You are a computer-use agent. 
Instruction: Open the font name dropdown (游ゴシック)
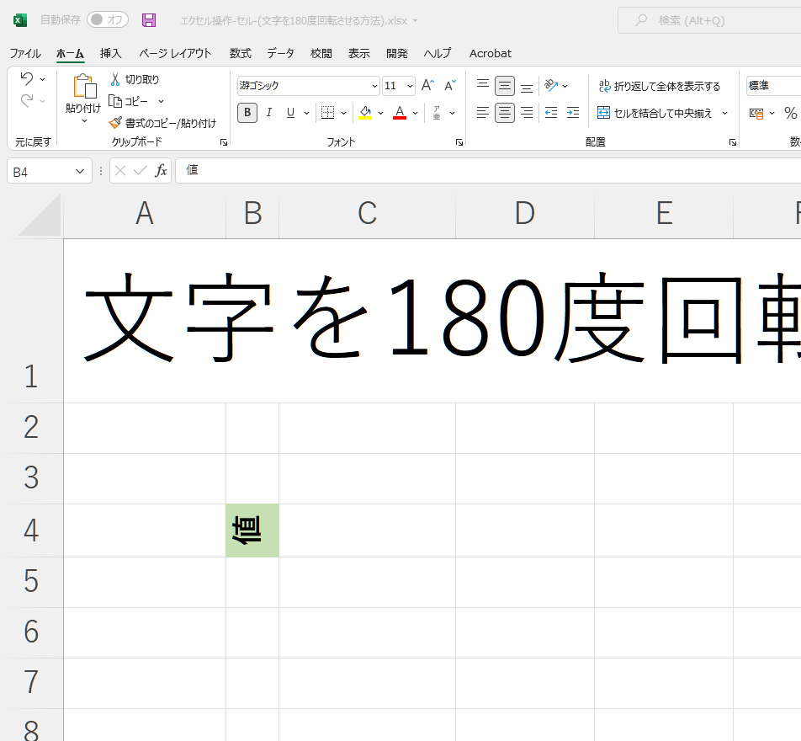click(x=374, y=86)
